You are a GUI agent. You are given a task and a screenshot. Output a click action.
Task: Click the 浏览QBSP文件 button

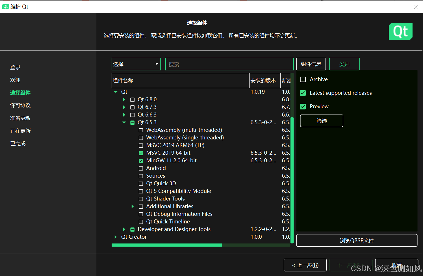tap(357, 240)
